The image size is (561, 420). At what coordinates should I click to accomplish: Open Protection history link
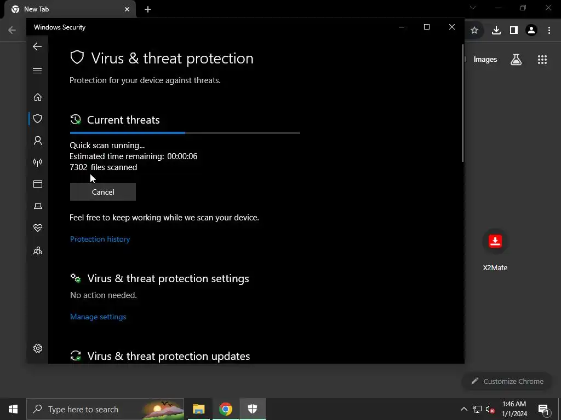100,240
